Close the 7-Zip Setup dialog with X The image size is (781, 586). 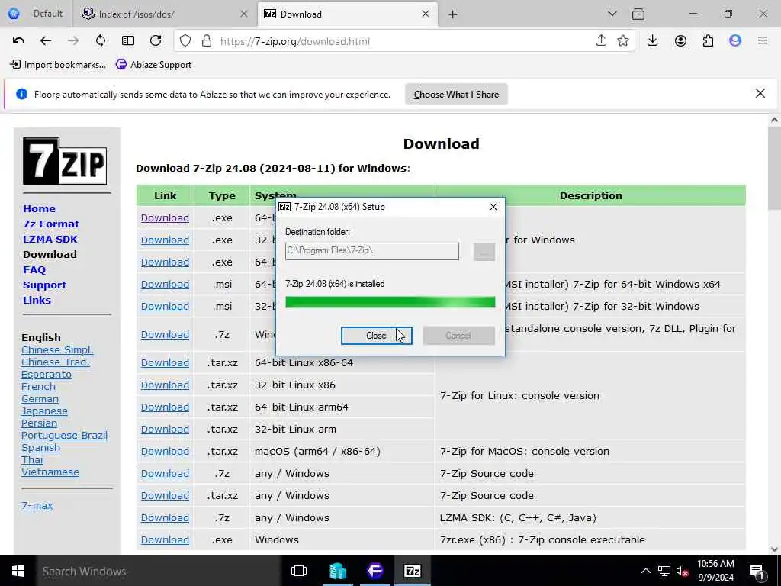pos(493,207)
